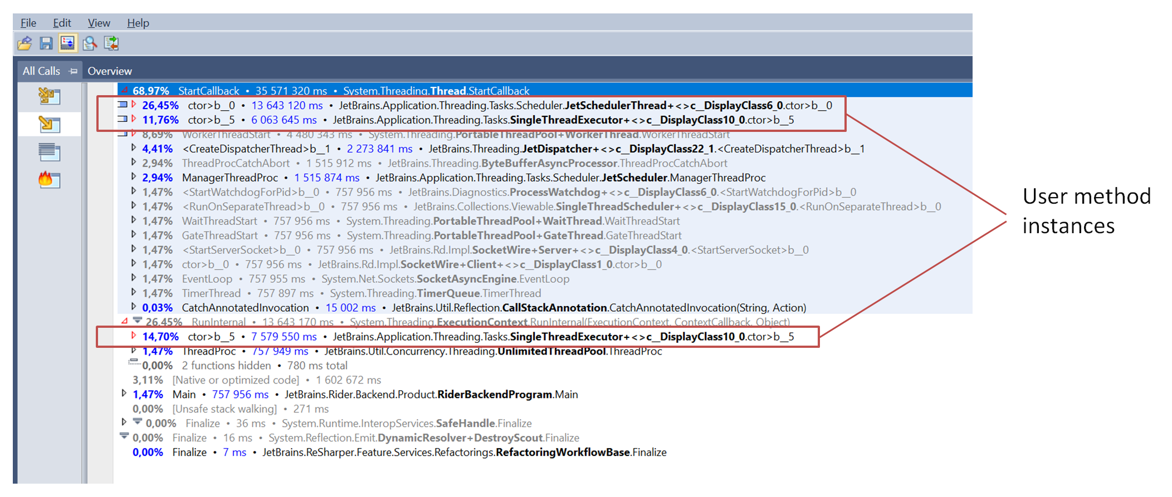Select the flame Hot Spots sidebar icon
The image size is (1172, 497).
point(49,180)
